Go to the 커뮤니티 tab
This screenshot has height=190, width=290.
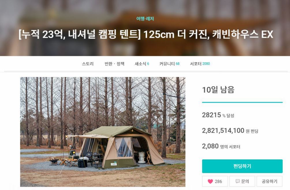(169, 64)
